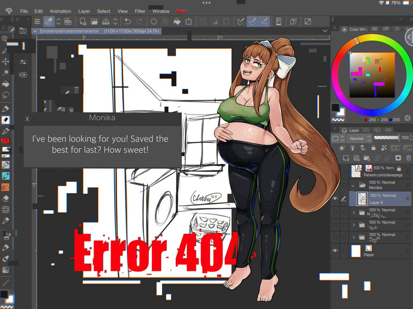Select the Lasso selection tool
The width and height of the screenshot is (413, 309).
click(x=6, y=95)
